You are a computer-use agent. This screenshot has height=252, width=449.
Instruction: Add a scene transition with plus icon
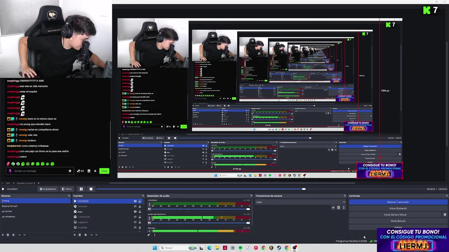coord(333,208)
